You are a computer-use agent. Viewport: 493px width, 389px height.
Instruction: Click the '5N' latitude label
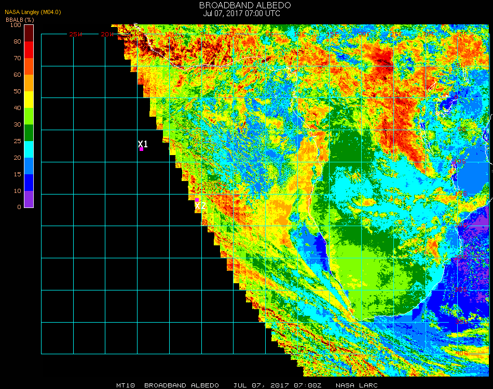click(460, 65)
